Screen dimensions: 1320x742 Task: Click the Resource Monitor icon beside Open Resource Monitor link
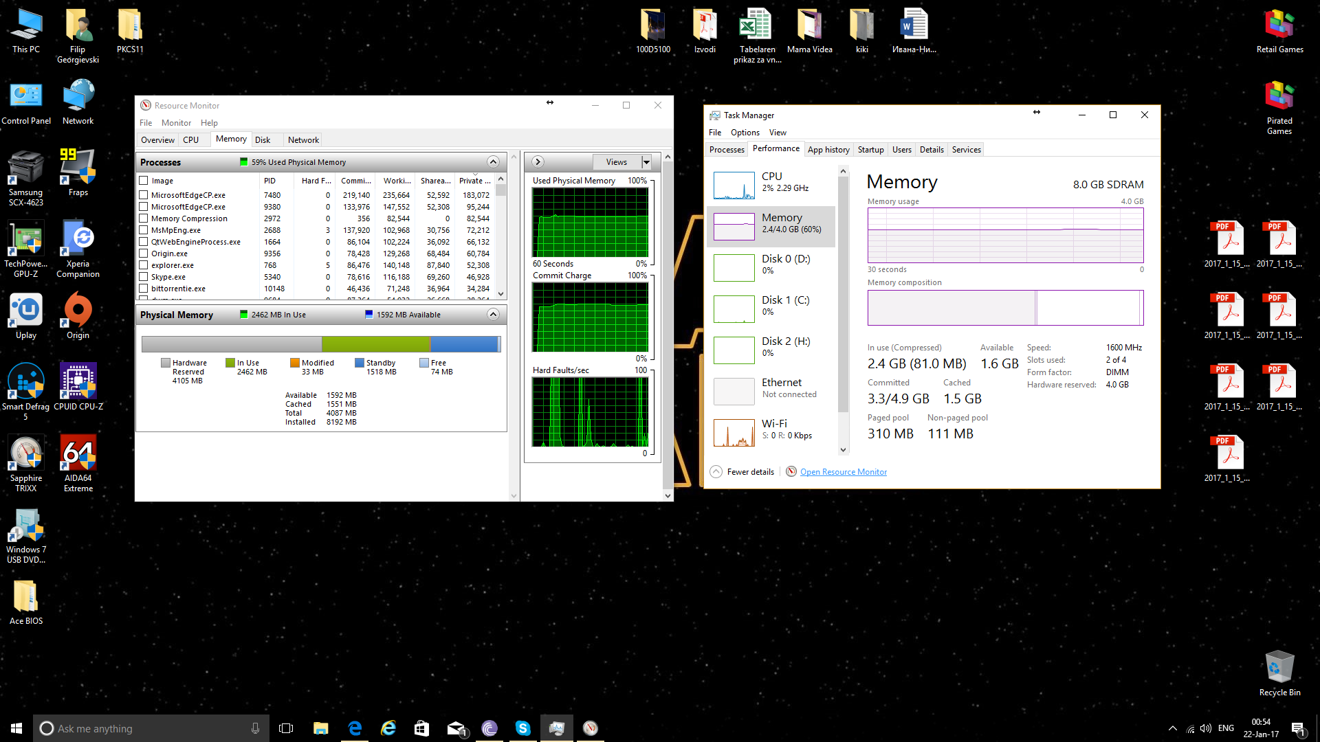point(791,471)
